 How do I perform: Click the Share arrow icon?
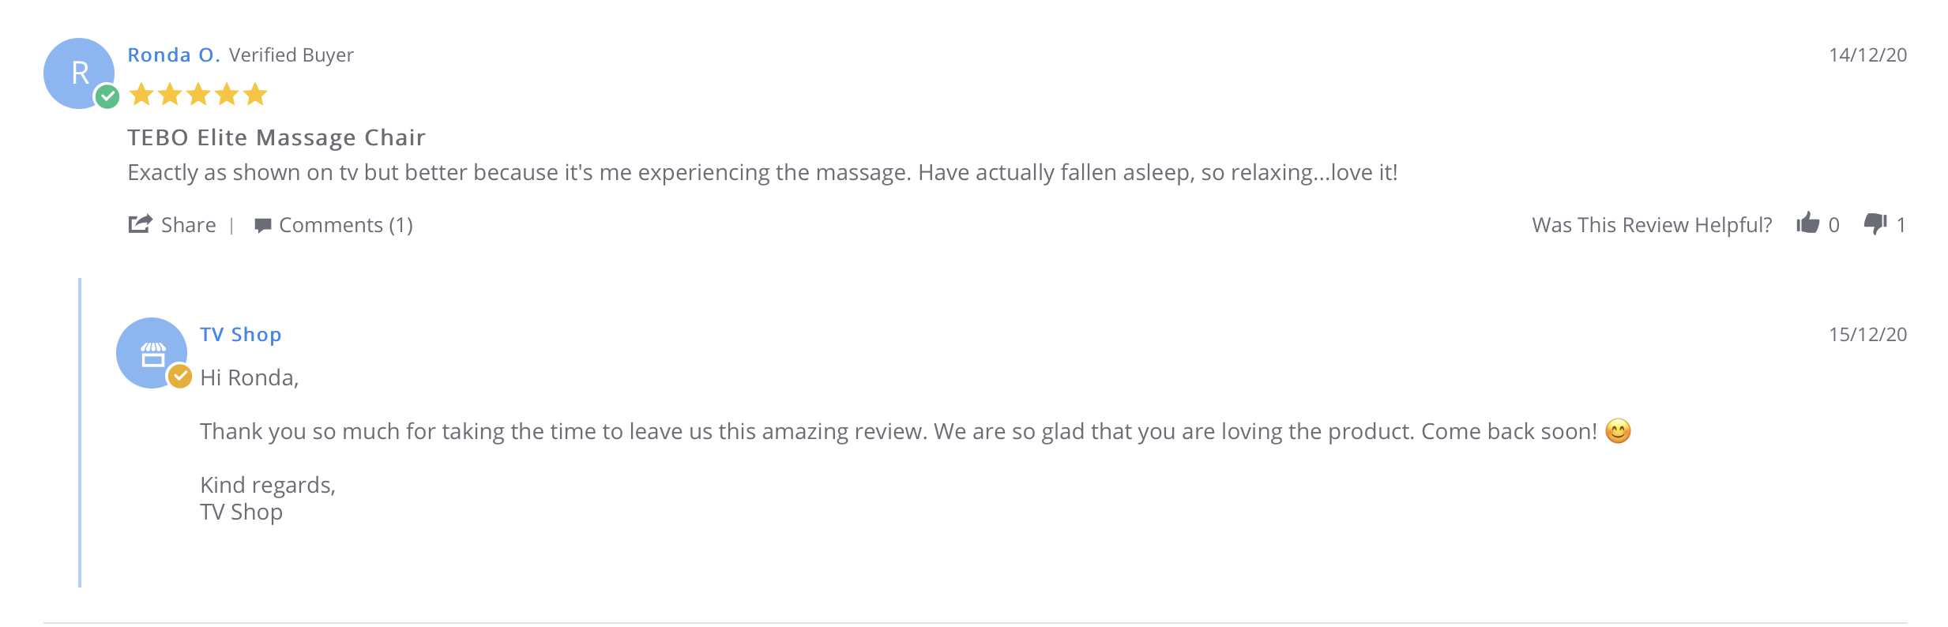(x=140, y=224)
